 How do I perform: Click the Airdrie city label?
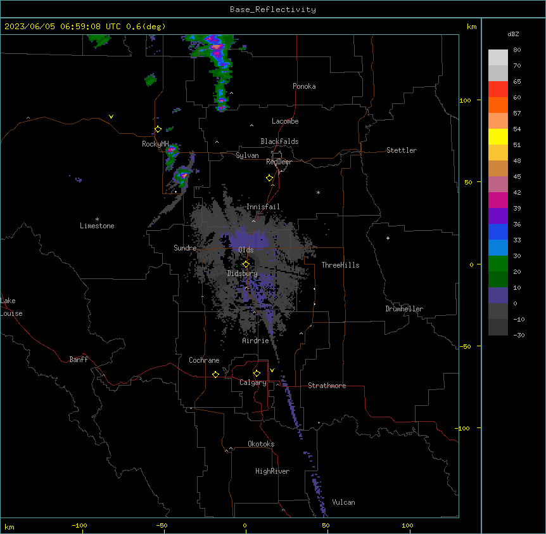pos(255,341)
